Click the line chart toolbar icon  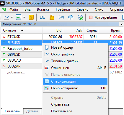click(6, 17)
